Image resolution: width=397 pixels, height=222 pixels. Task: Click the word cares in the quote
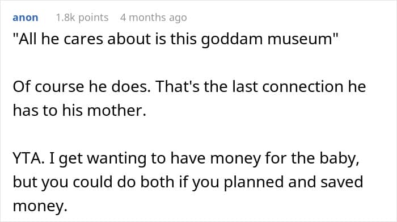[x=83, y=40]
